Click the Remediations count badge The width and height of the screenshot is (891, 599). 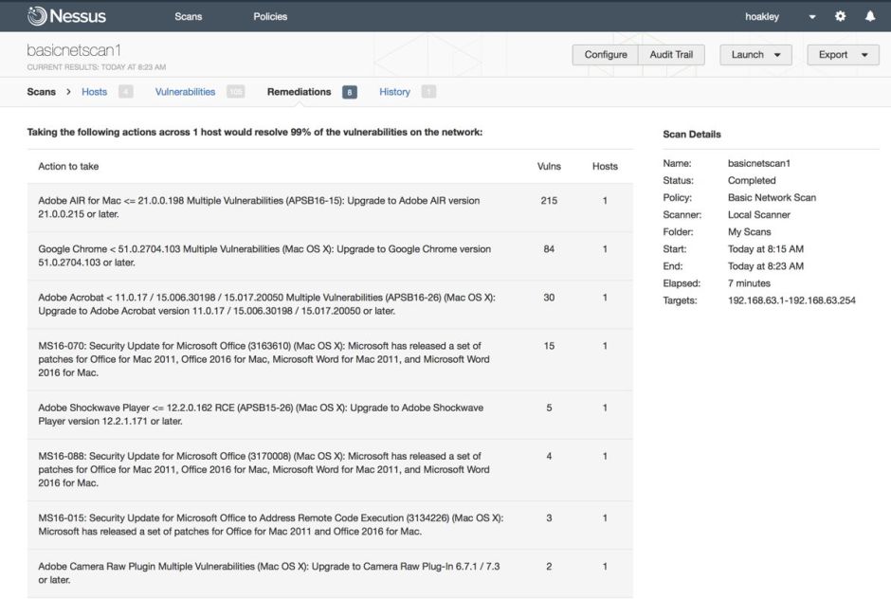click(350, 92)
